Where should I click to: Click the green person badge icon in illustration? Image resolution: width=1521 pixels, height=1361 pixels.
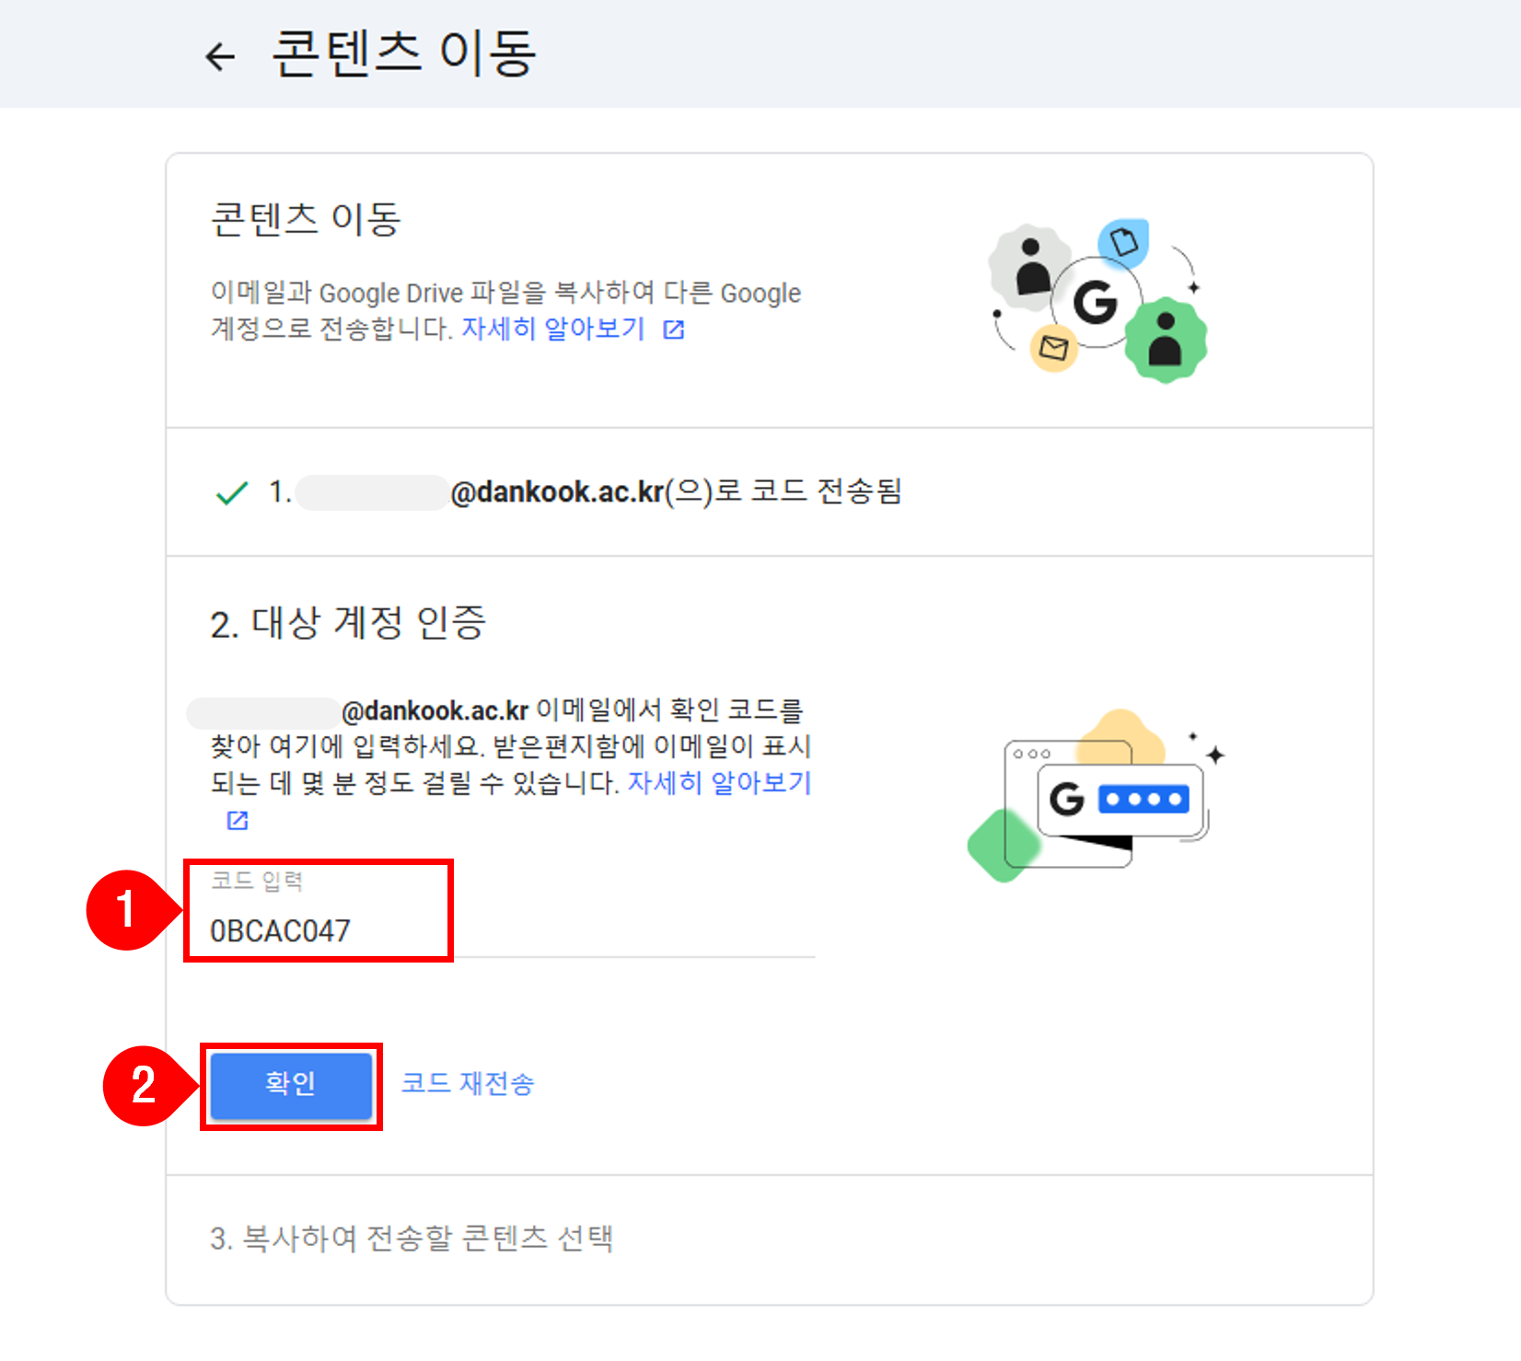[1166, 340]
